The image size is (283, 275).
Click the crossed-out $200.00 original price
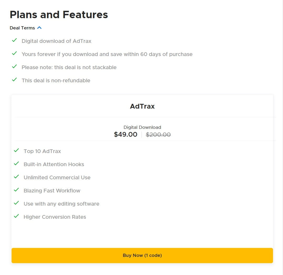click(158, 134)
